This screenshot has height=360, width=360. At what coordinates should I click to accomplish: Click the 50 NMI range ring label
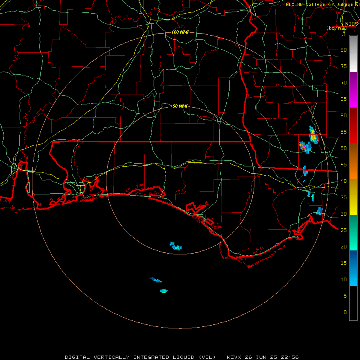coord(180,106)
